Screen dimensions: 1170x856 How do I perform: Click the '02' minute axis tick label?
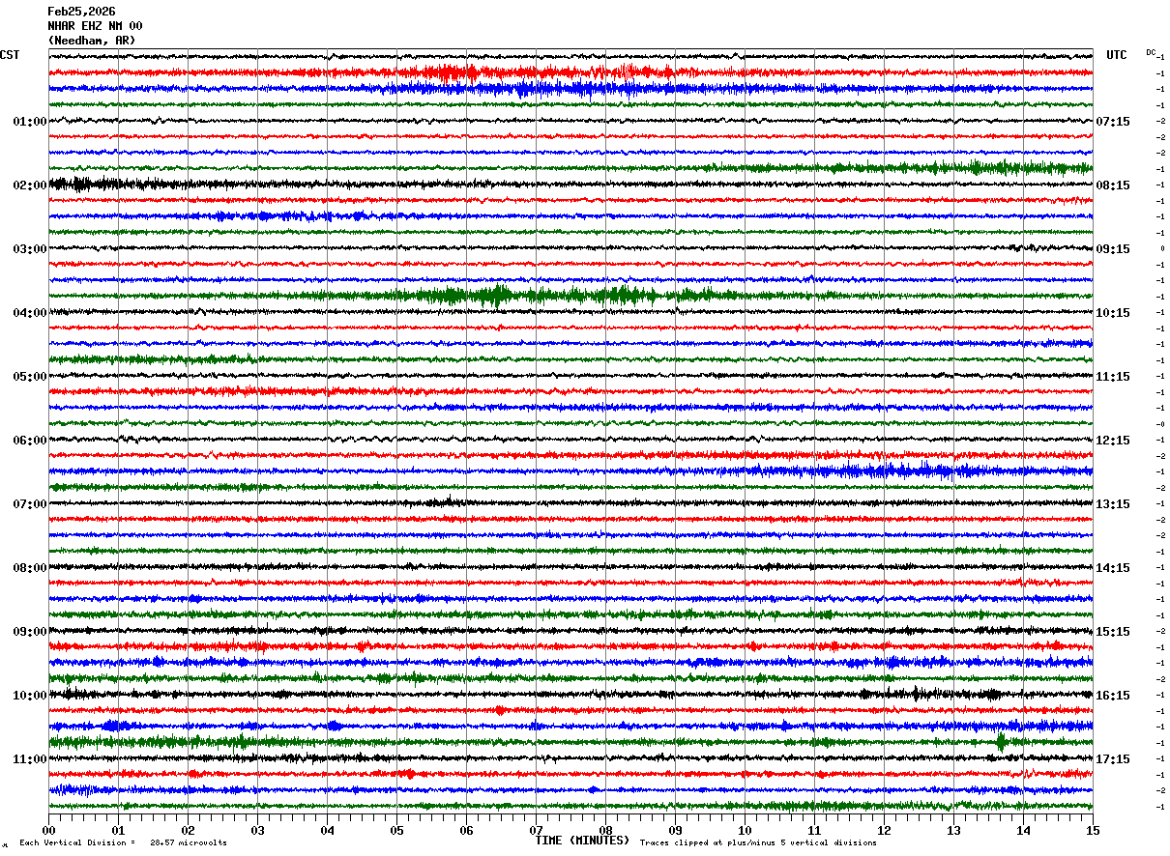188,830
